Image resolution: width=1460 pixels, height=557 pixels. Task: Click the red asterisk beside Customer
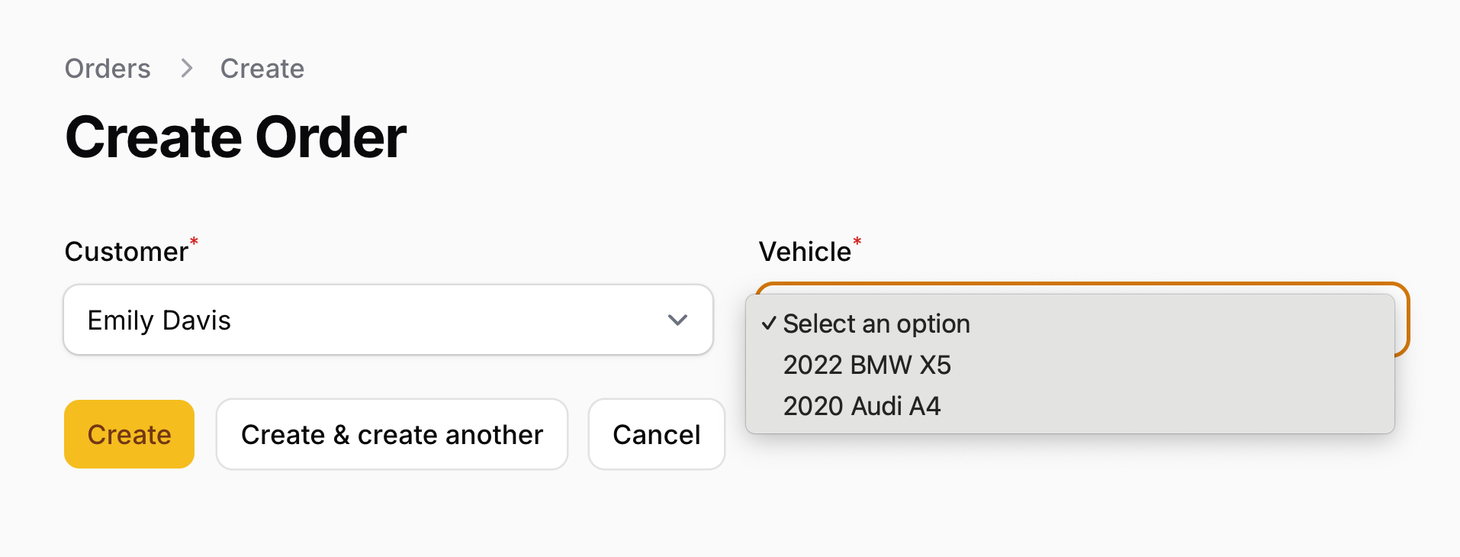(x=194, y=242)
